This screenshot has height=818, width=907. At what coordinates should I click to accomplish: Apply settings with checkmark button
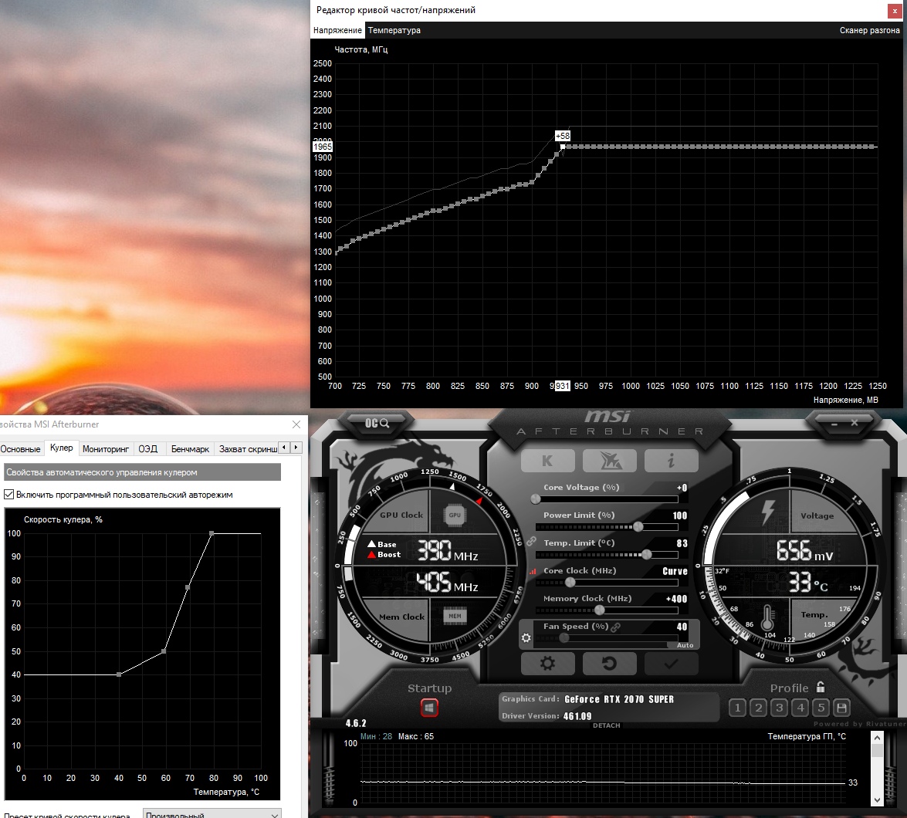(x=671, y=663)
